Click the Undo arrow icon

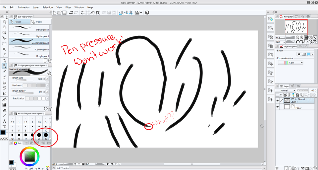[71, 13]
